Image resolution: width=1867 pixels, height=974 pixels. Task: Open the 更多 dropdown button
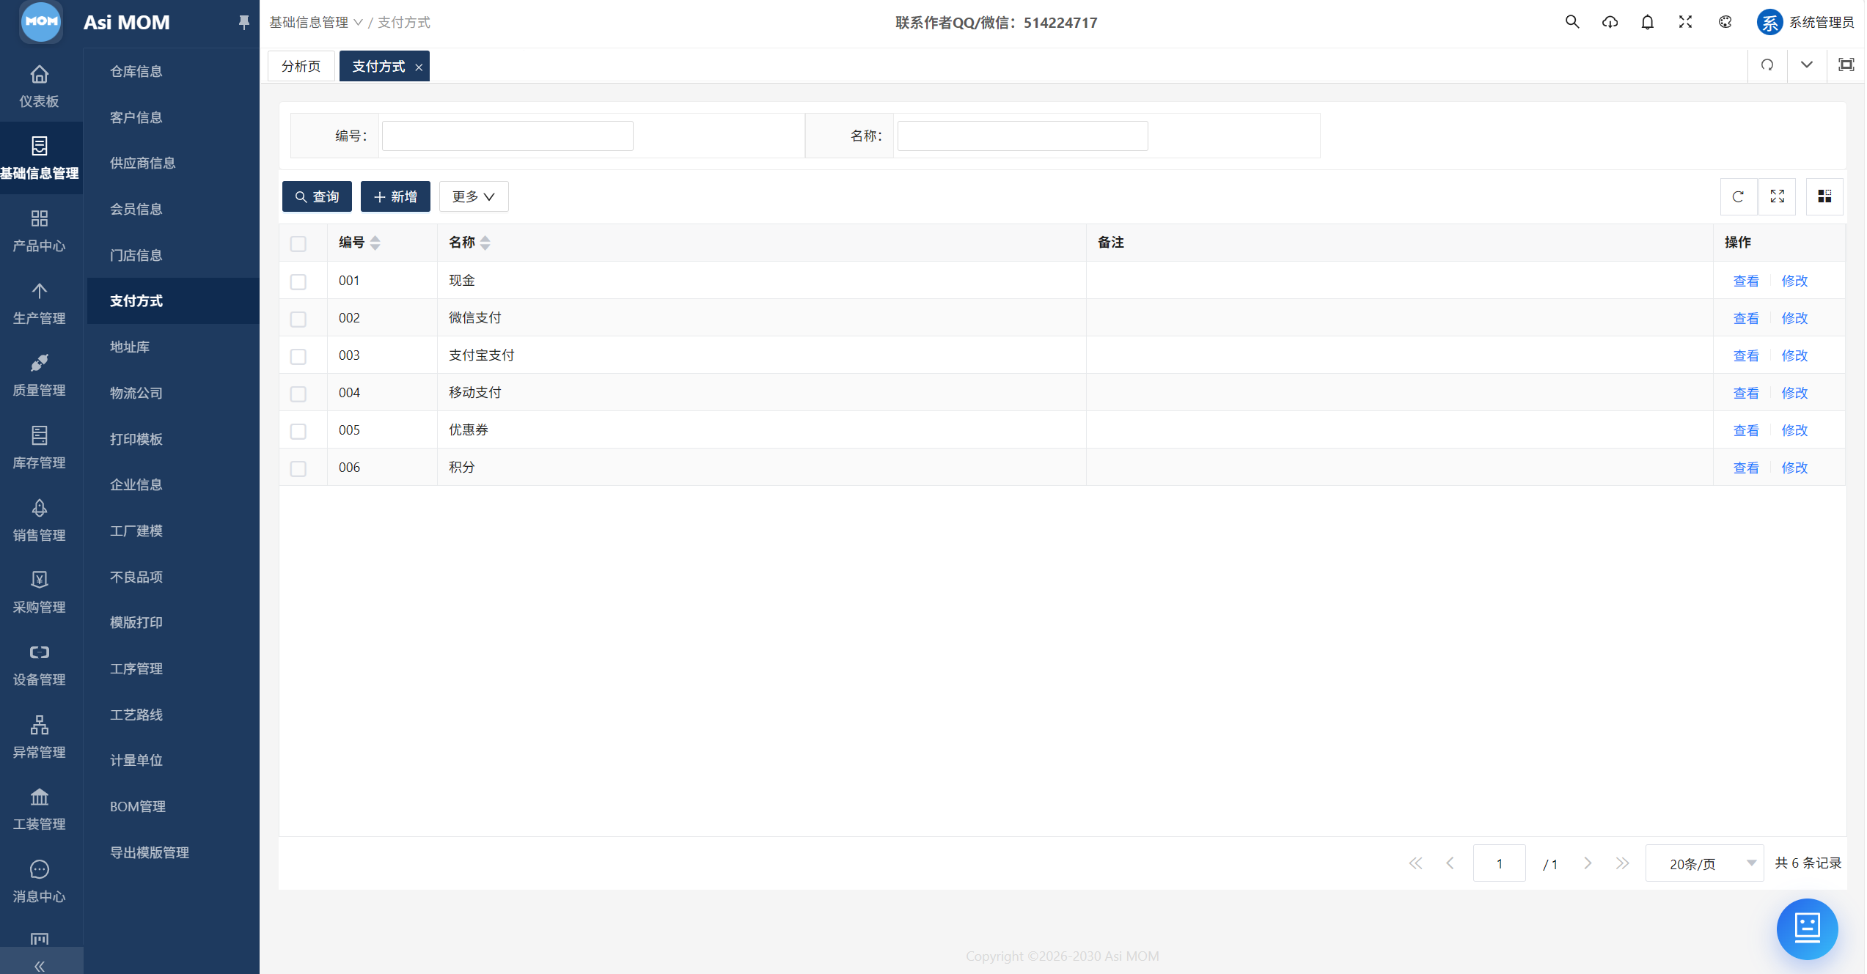(474, 196)
